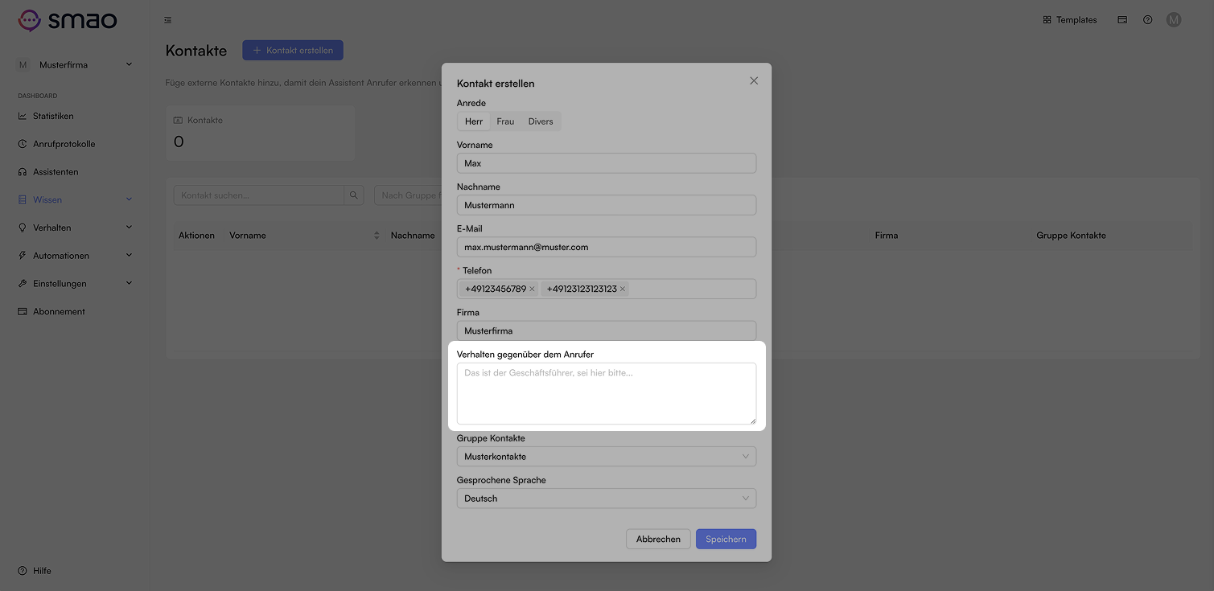
Task: Open Statistiken in the sidebar
Action: (53, 116)
